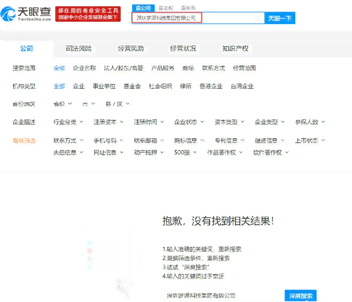Image resolution: width=352 pixels, height=302 pixels.
Task: Open the 商标信息 dropdown
Action: click(189, 141)
